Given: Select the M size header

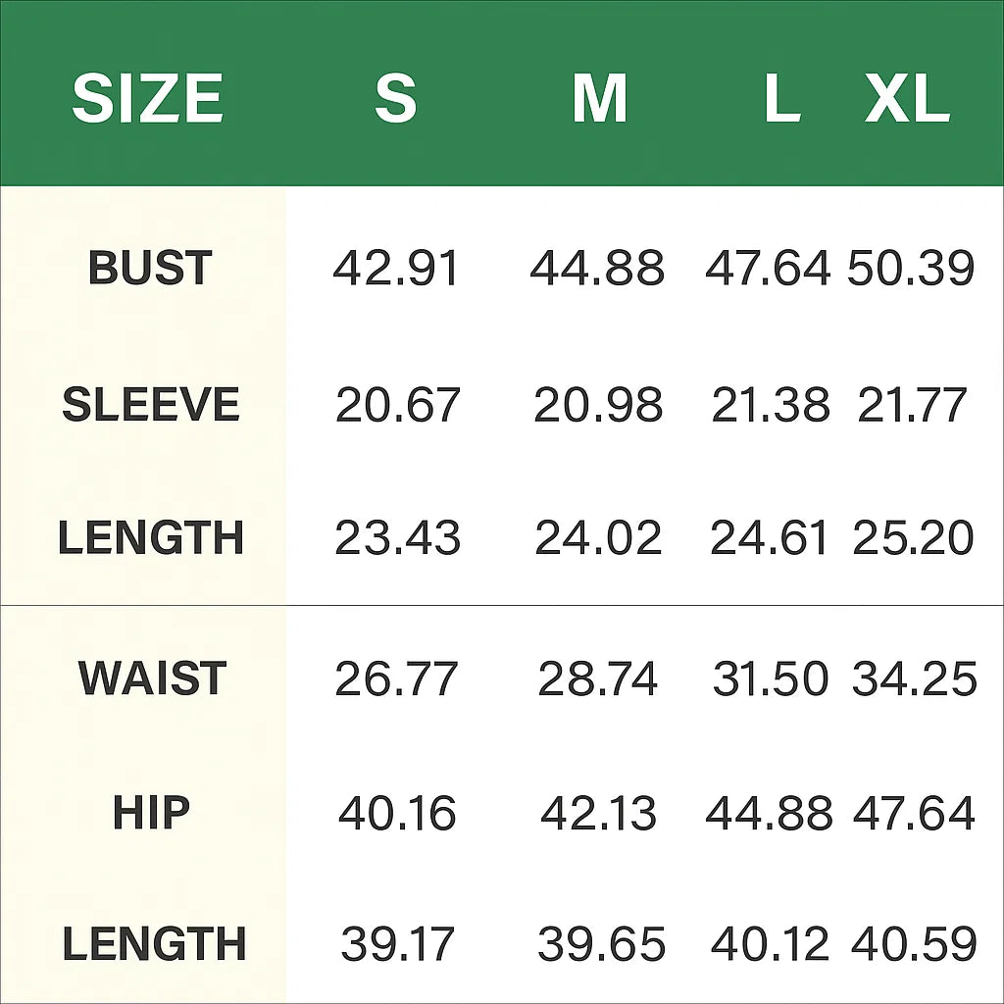Looking at the screenshot, I should click(x=599, y=99).
